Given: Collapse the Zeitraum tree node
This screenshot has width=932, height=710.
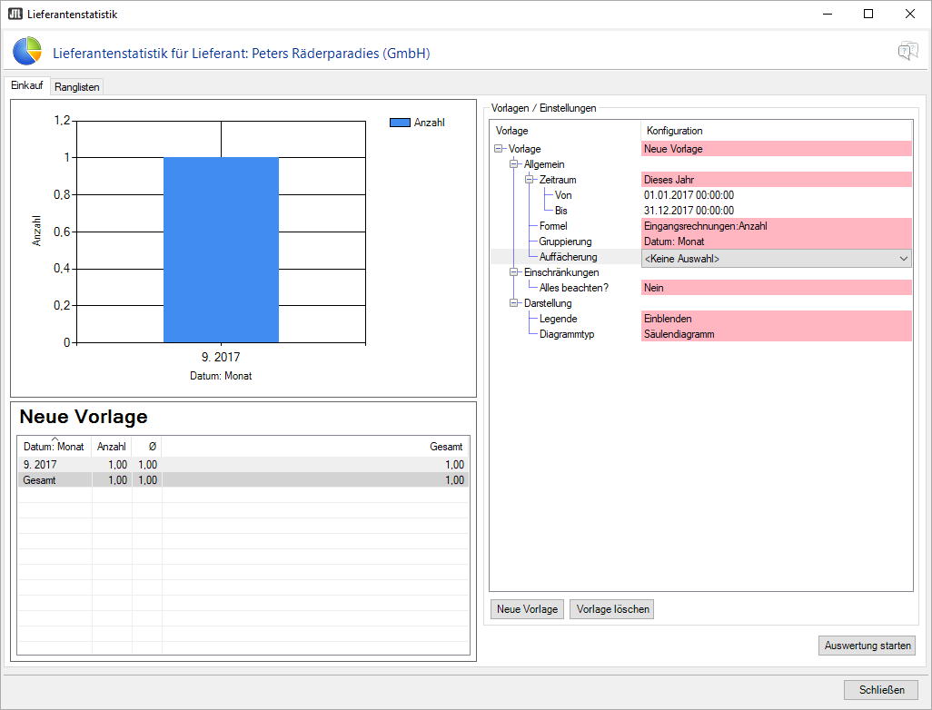Looking at the screenshot, I should pos(529,180).
